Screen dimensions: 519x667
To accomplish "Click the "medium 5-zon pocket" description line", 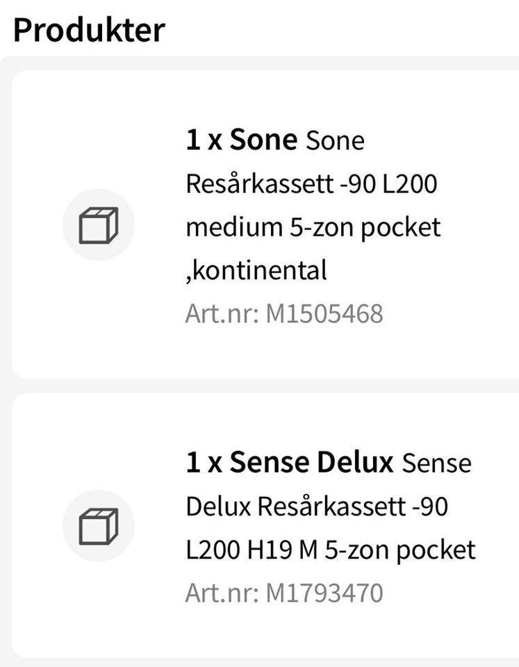I will (313, 227).
